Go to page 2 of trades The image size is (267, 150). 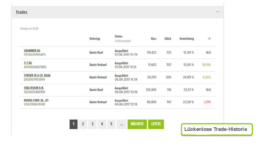83,124
